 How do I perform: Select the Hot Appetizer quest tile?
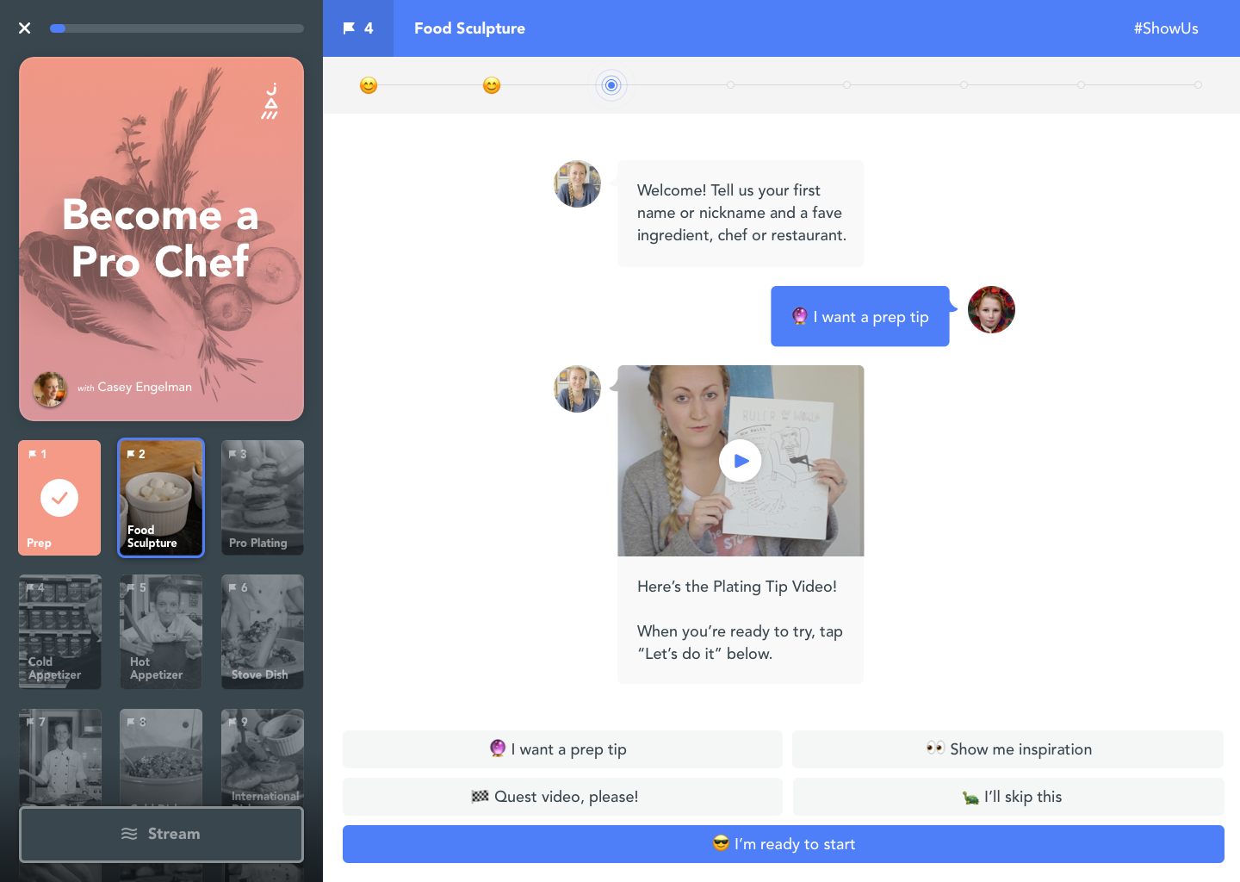161,631
